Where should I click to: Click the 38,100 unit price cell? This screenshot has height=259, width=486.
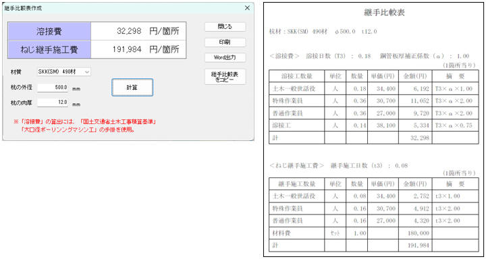pyautogui.click(x=384, y=125)
